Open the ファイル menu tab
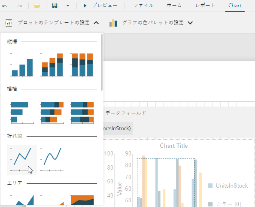 pos(143,6)
